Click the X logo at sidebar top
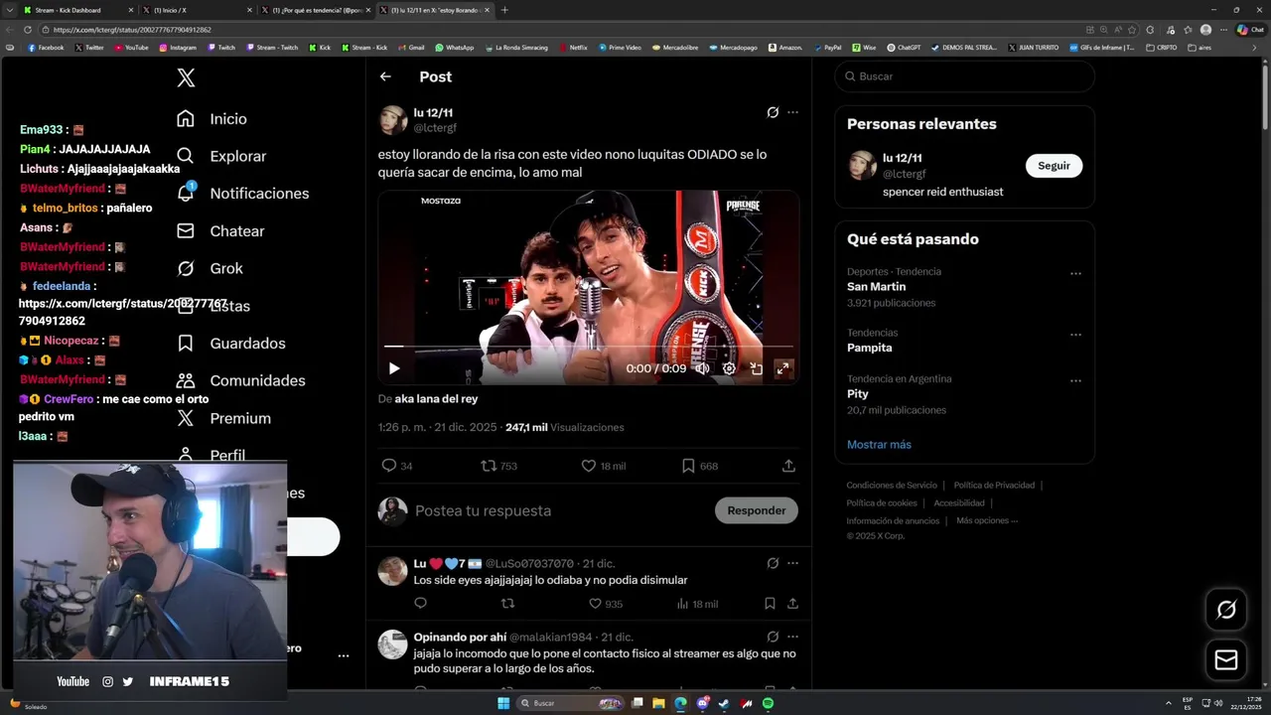This screenshot has height=715, width=1271. click(x=186, y=77)
